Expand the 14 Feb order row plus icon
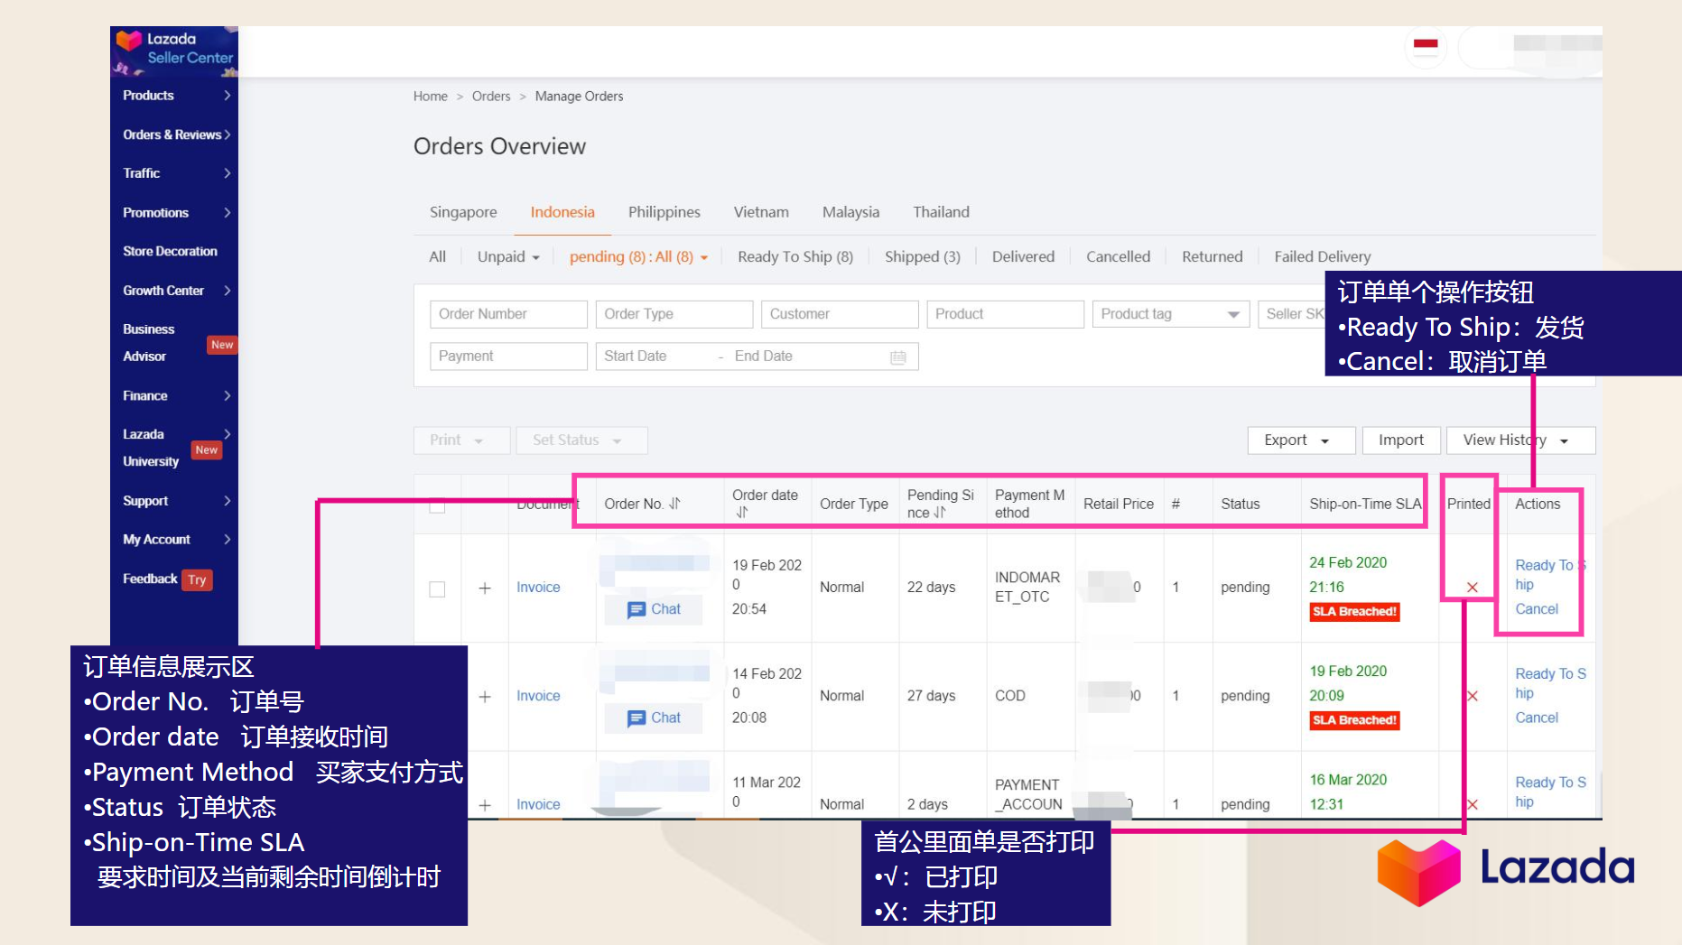The width and height of the screenshot is (1682, 945). [485, 696]
